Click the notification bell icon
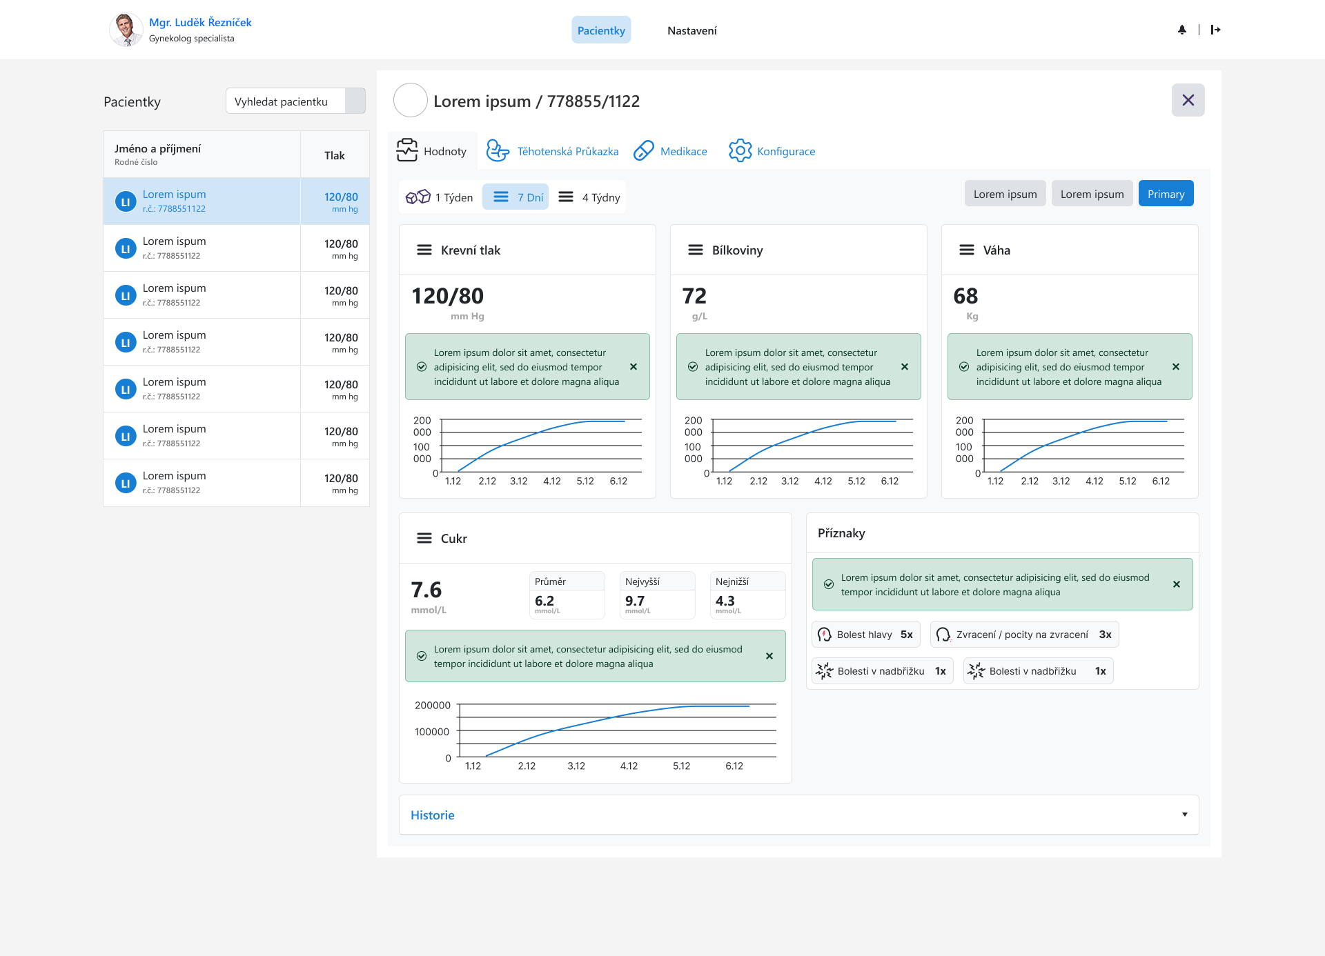Screen dimensions: 1325x956 coord(1182,30)
